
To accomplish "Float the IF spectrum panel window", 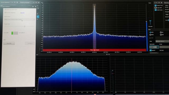I will pos(107,54).
